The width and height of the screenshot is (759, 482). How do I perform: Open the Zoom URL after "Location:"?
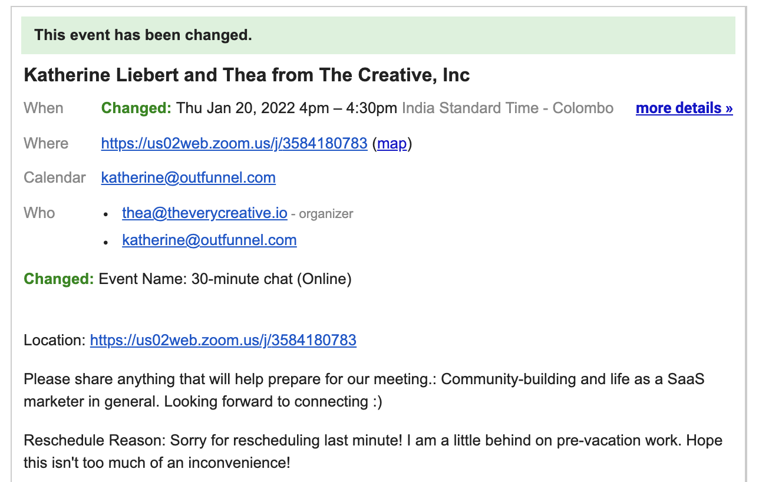(x=223, y=340)
